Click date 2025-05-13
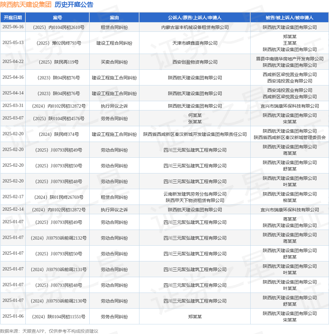This screenshot has width=329, height=334. pos(13,43)
